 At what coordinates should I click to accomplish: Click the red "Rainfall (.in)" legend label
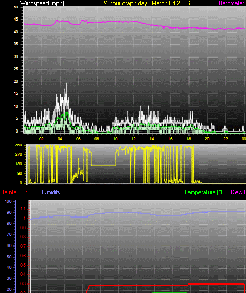tap(15, 192)
